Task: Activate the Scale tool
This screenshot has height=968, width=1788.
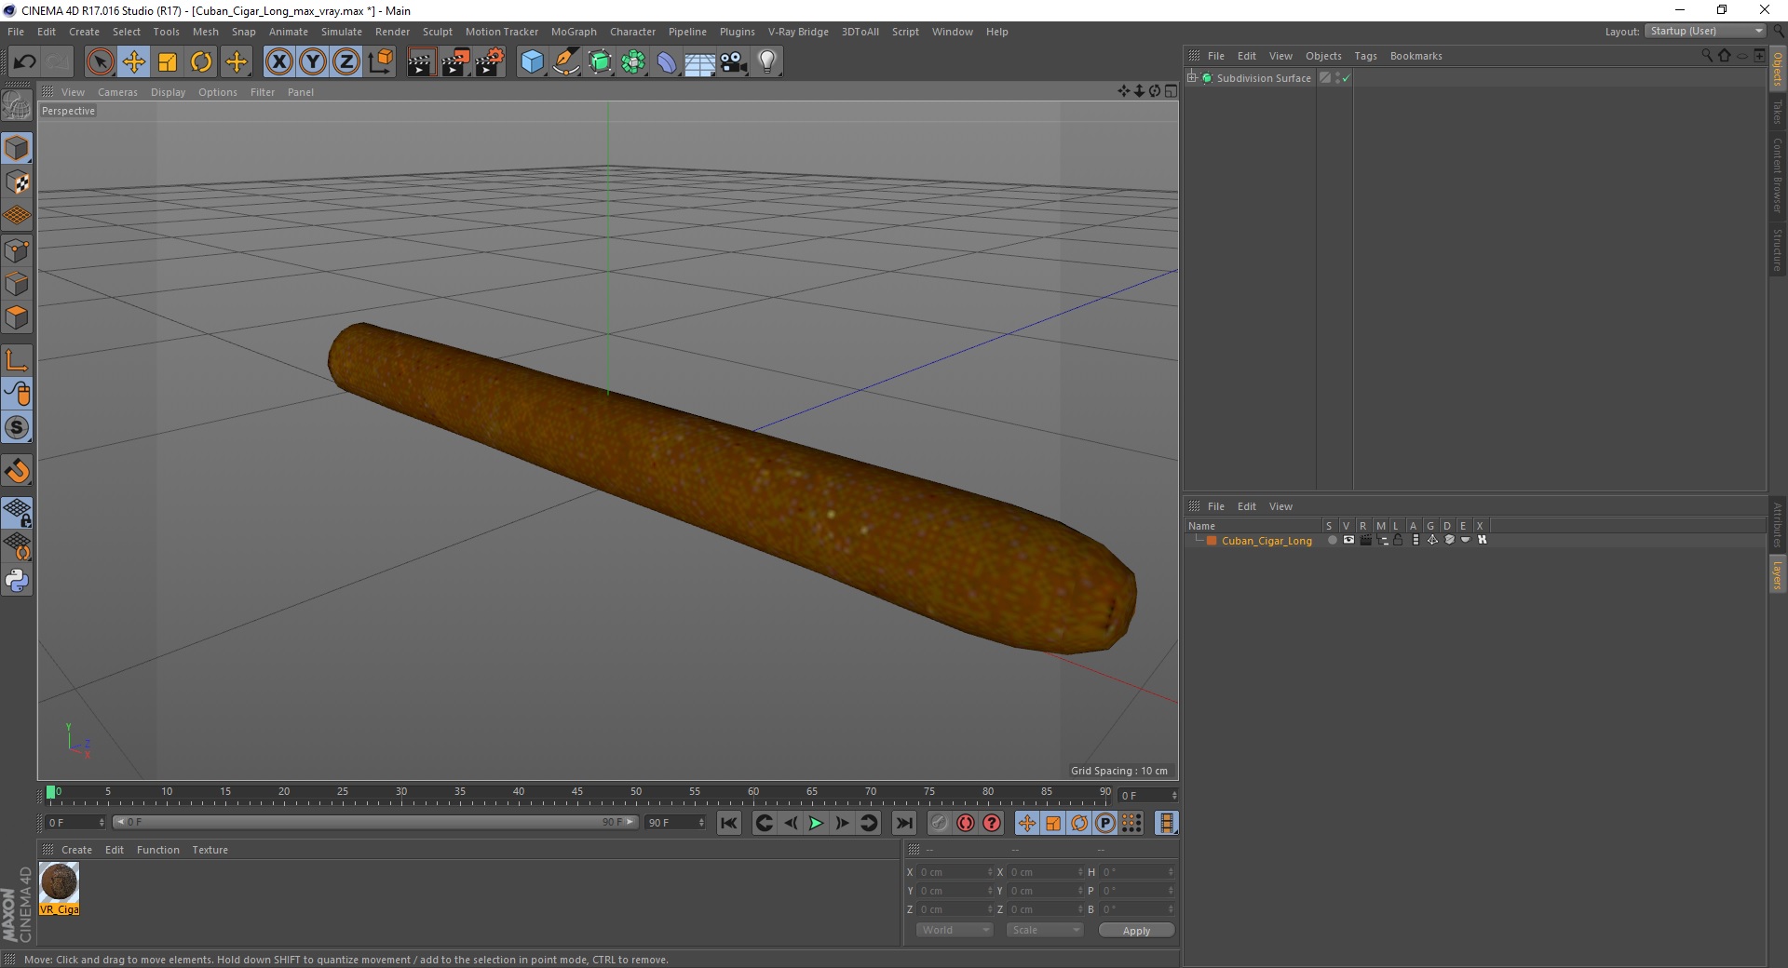Action: (168, 62)
